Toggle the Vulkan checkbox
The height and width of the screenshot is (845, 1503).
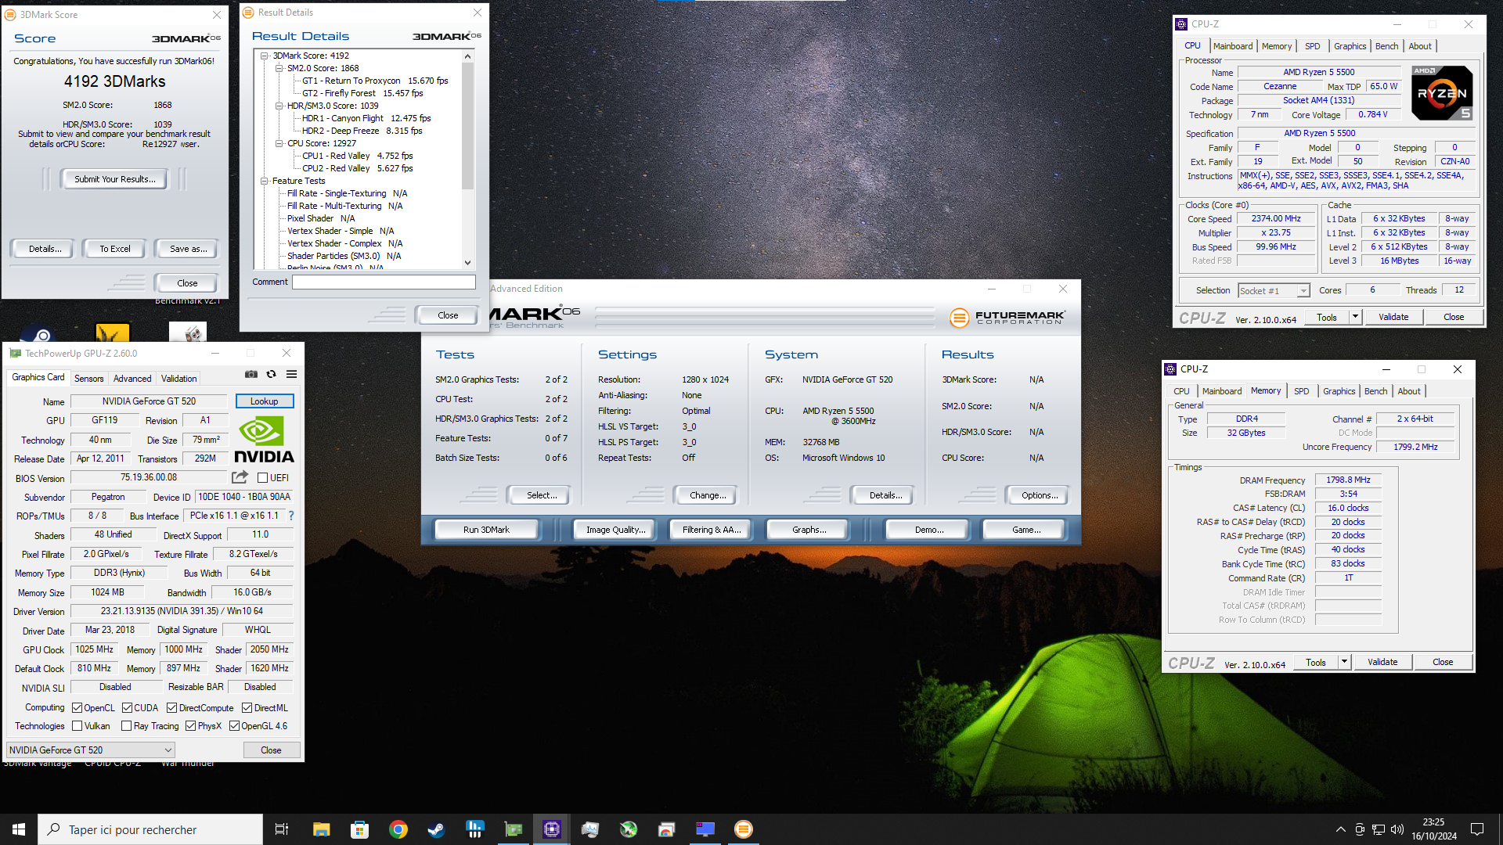(77, 726)
